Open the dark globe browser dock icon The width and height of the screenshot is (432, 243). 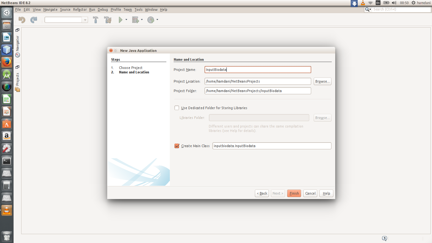click(x=7, y=87)
